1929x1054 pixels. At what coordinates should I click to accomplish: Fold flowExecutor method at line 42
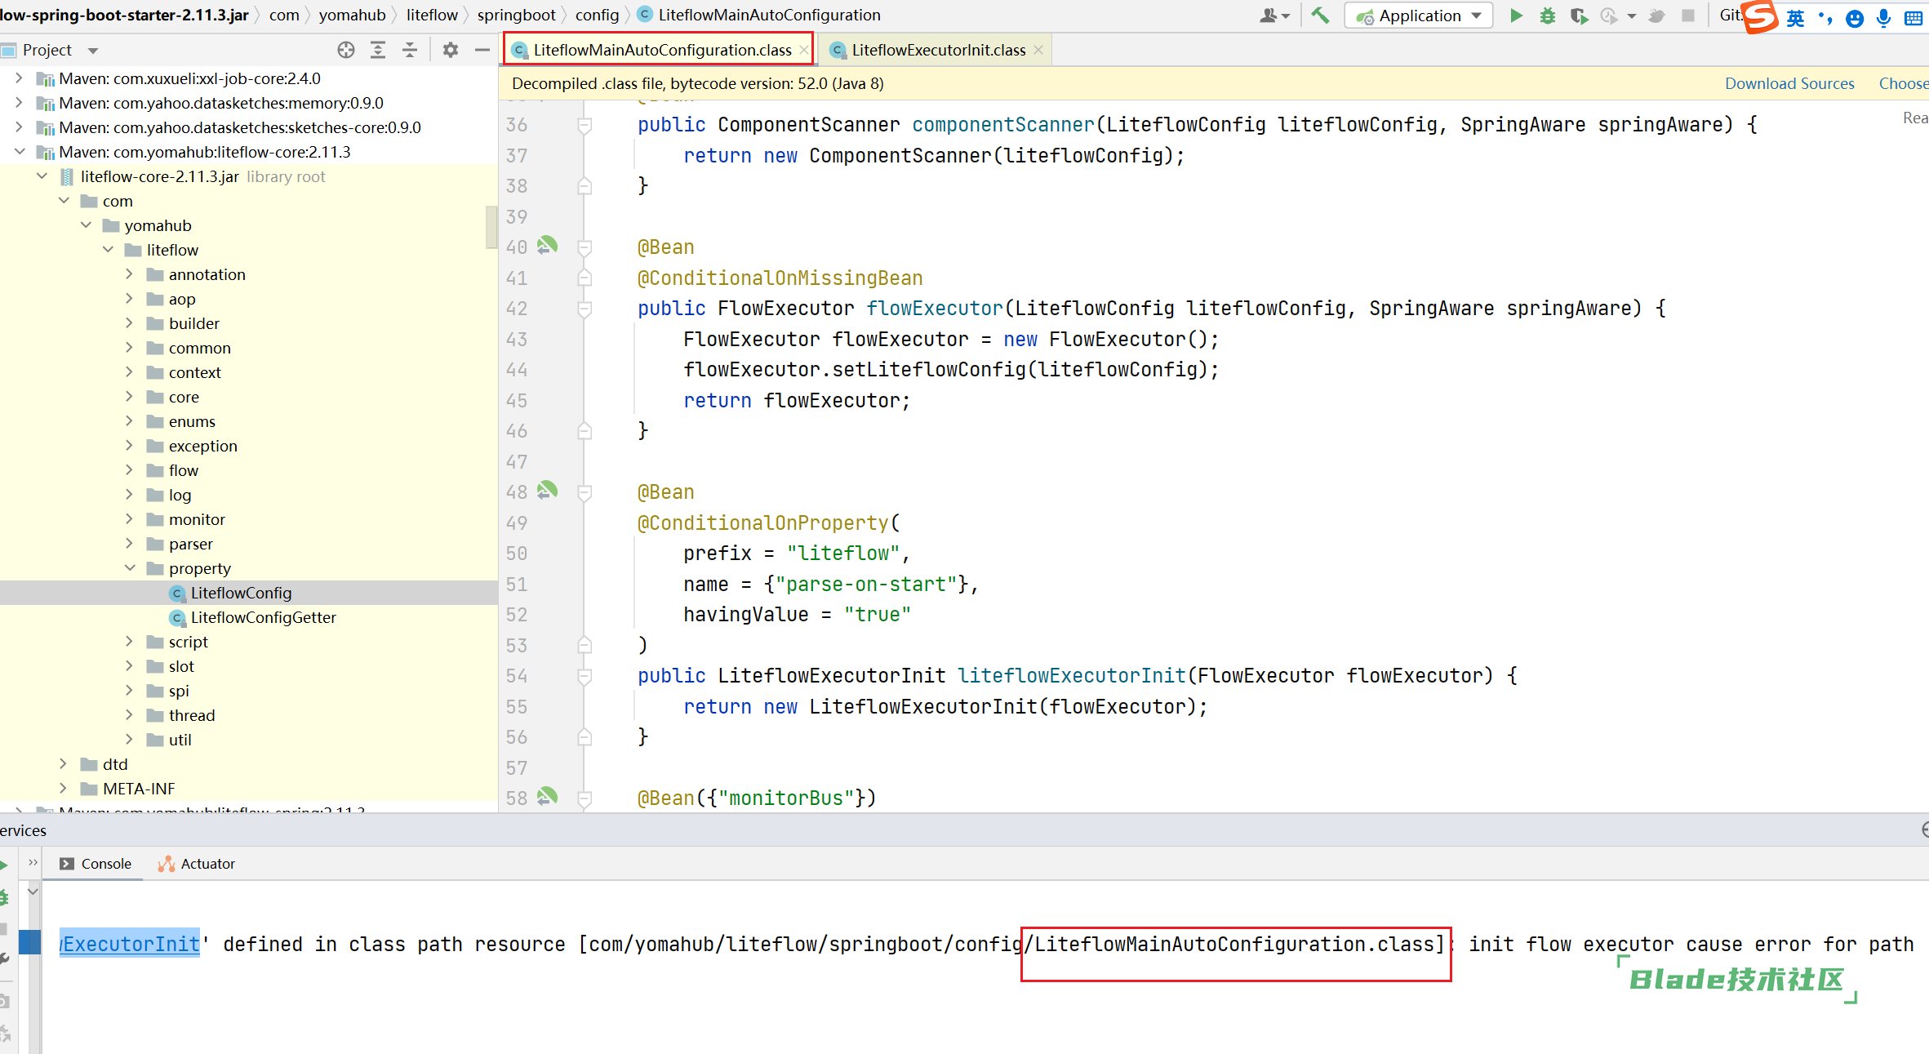[x=584, y=309]
